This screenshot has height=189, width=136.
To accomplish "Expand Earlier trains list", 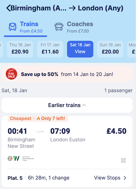I will pyautogui.click(x=67, y=105).
